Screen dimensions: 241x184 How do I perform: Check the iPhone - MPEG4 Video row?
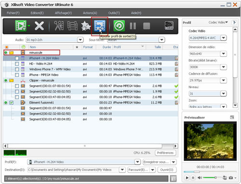[17, 75]
